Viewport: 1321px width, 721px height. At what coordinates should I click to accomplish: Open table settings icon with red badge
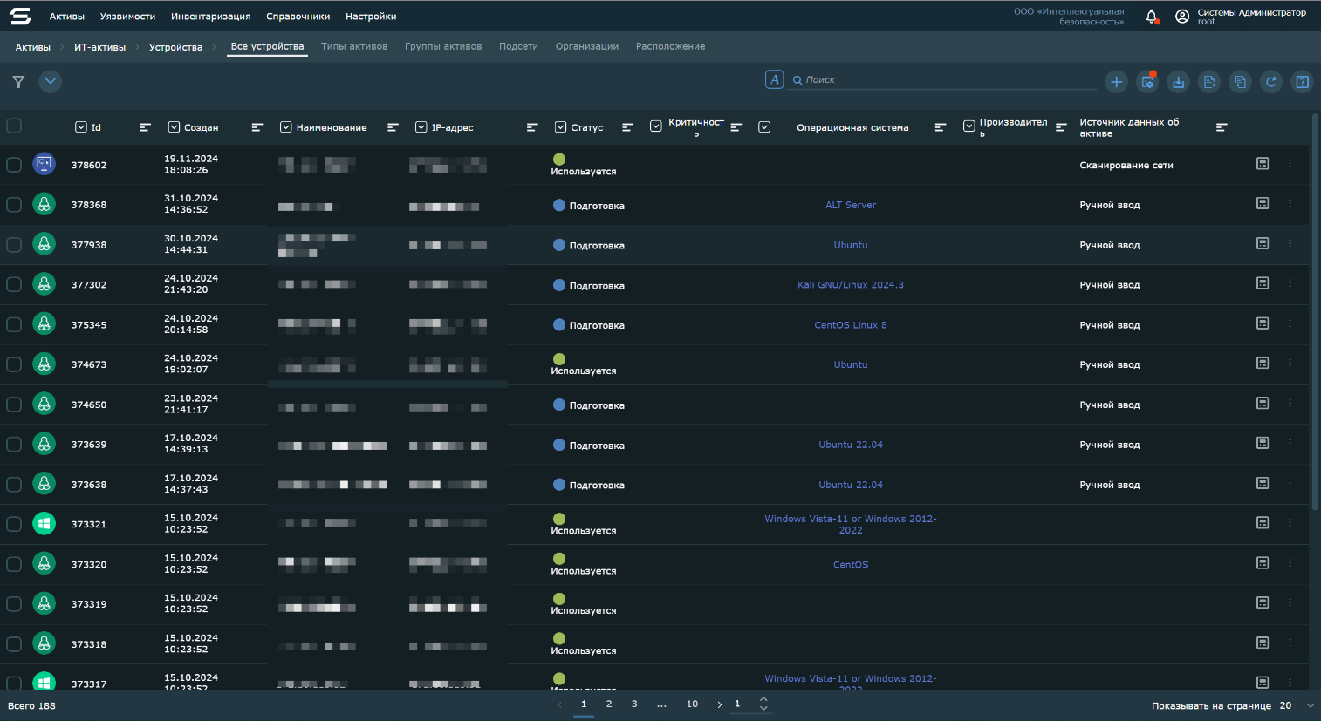click(1147, 82)
